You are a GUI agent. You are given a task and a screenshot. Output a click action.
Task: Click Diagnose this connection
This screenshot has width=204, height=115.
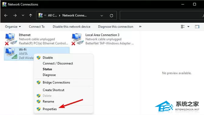point(115,27)
